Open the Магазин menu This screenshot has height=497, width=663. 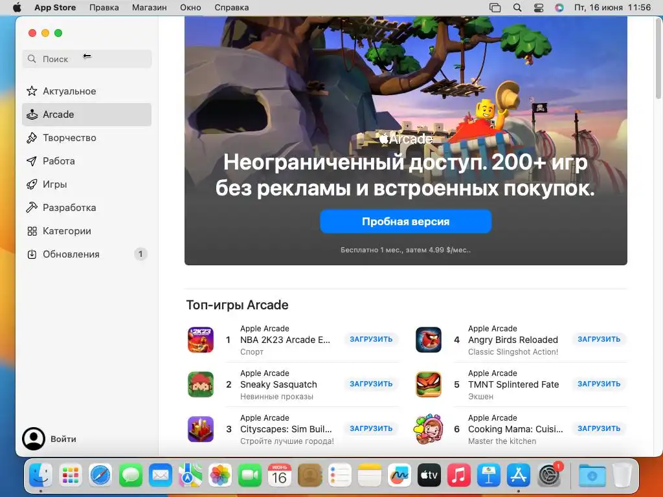point(150,8)
